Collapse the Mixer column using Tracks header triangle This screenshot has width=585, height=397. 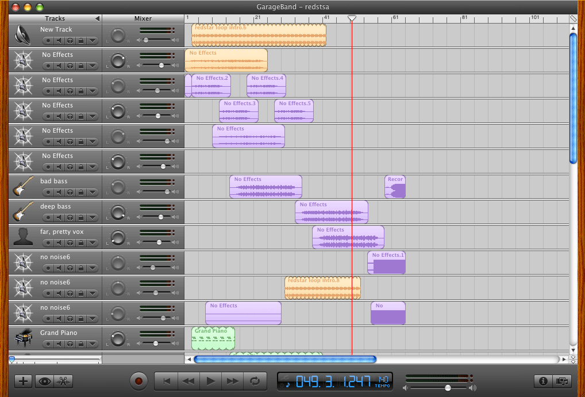[97, 18]
